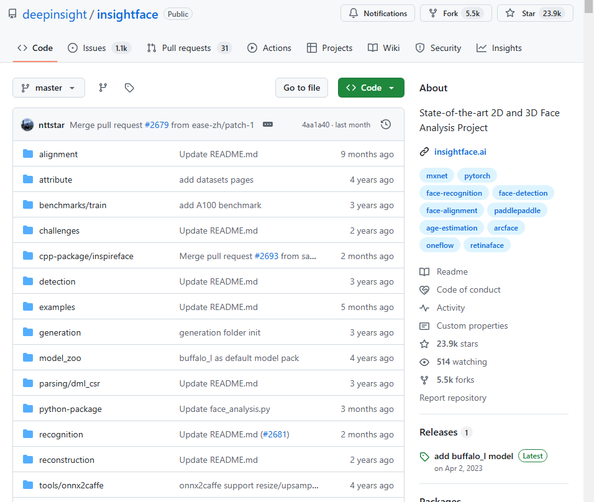The width and height of the screenshot is (594, 502).
Task: Open the model_zoo folder icon
Action: [28, 358]
